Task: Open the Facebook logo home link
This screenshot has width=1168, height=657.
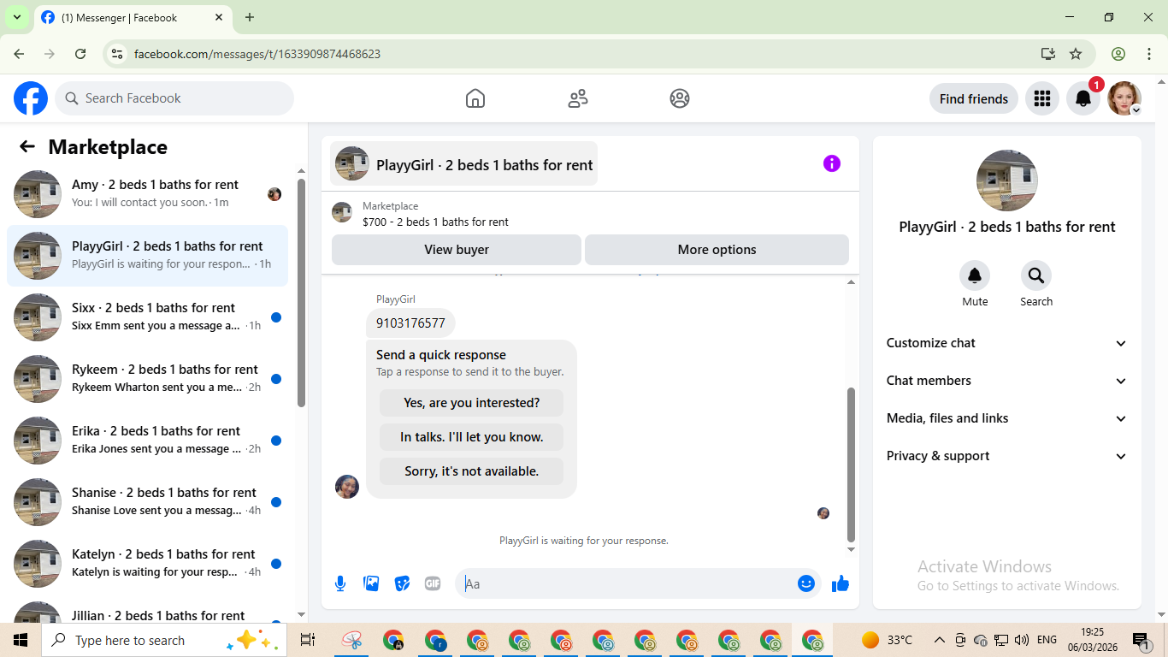Action: click(x=31, y=98)
